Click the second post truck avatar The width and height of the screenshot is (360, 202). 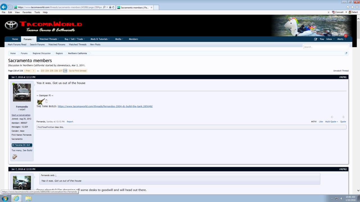tap(22, 182)
